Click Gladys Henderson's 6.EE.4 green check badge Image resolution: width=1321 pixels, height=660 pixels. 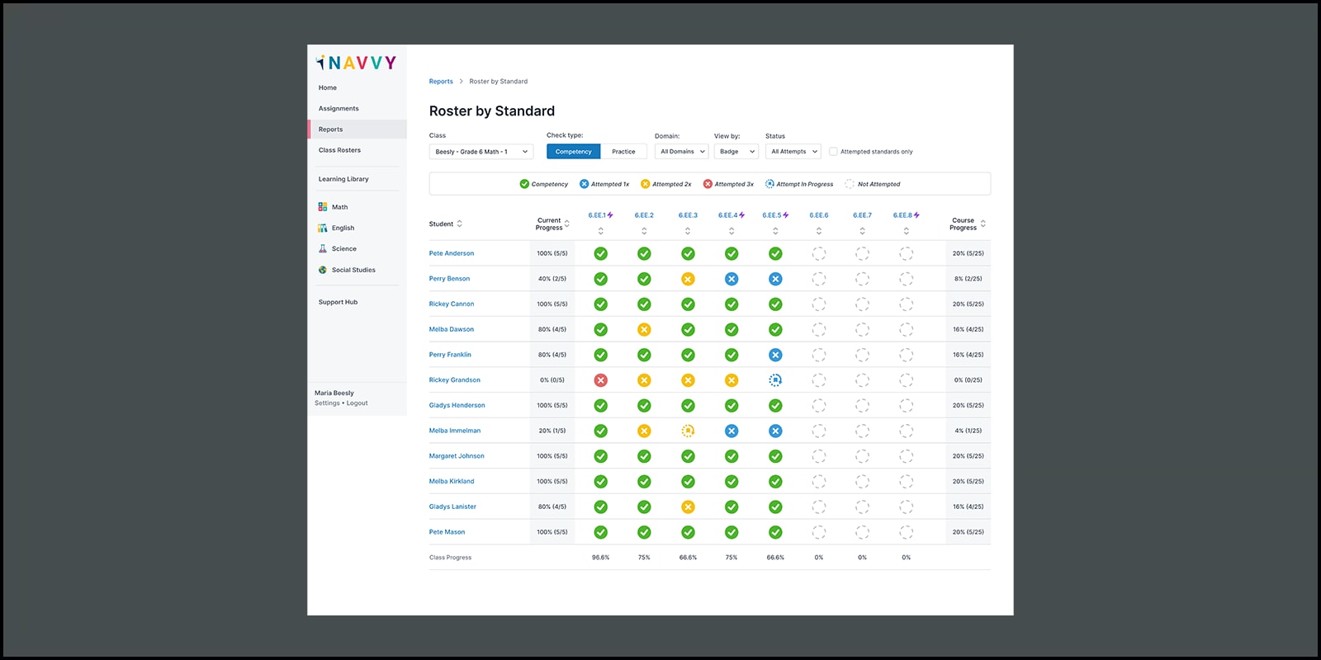tap(732, 405)
